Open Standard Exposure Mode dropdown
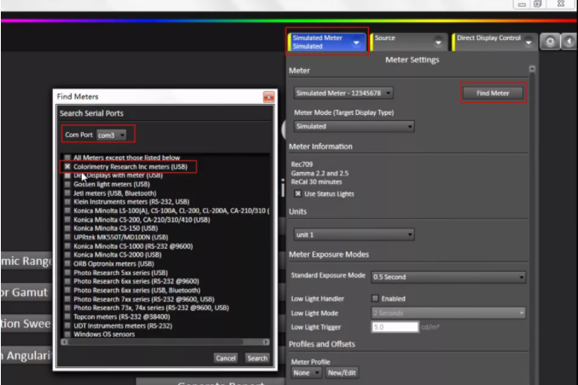 coord(448,277)
